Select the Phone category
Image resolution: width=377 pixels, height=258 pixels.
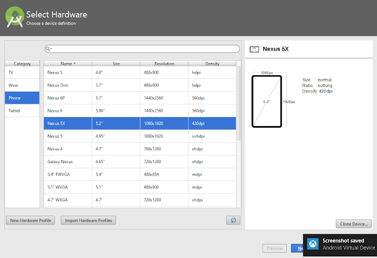coord(22,98)
